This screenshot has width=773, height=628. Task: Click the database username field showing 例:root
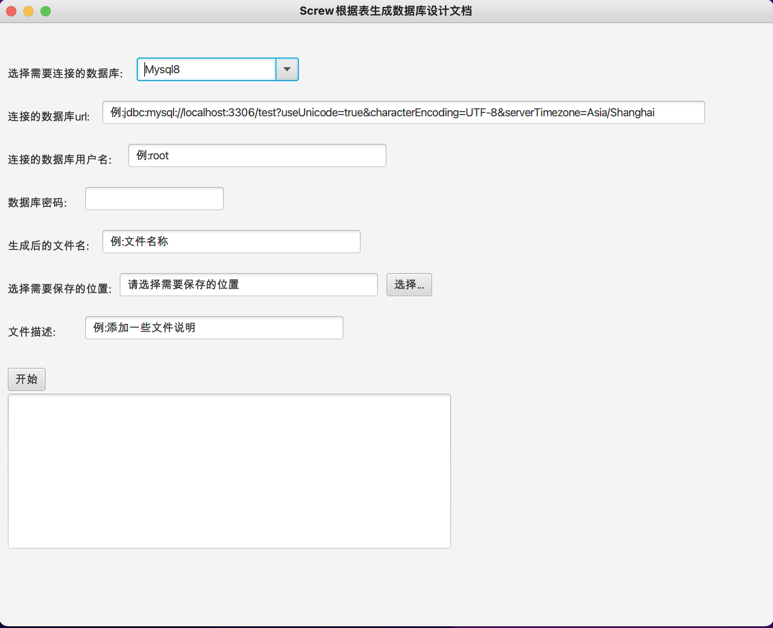257,155
